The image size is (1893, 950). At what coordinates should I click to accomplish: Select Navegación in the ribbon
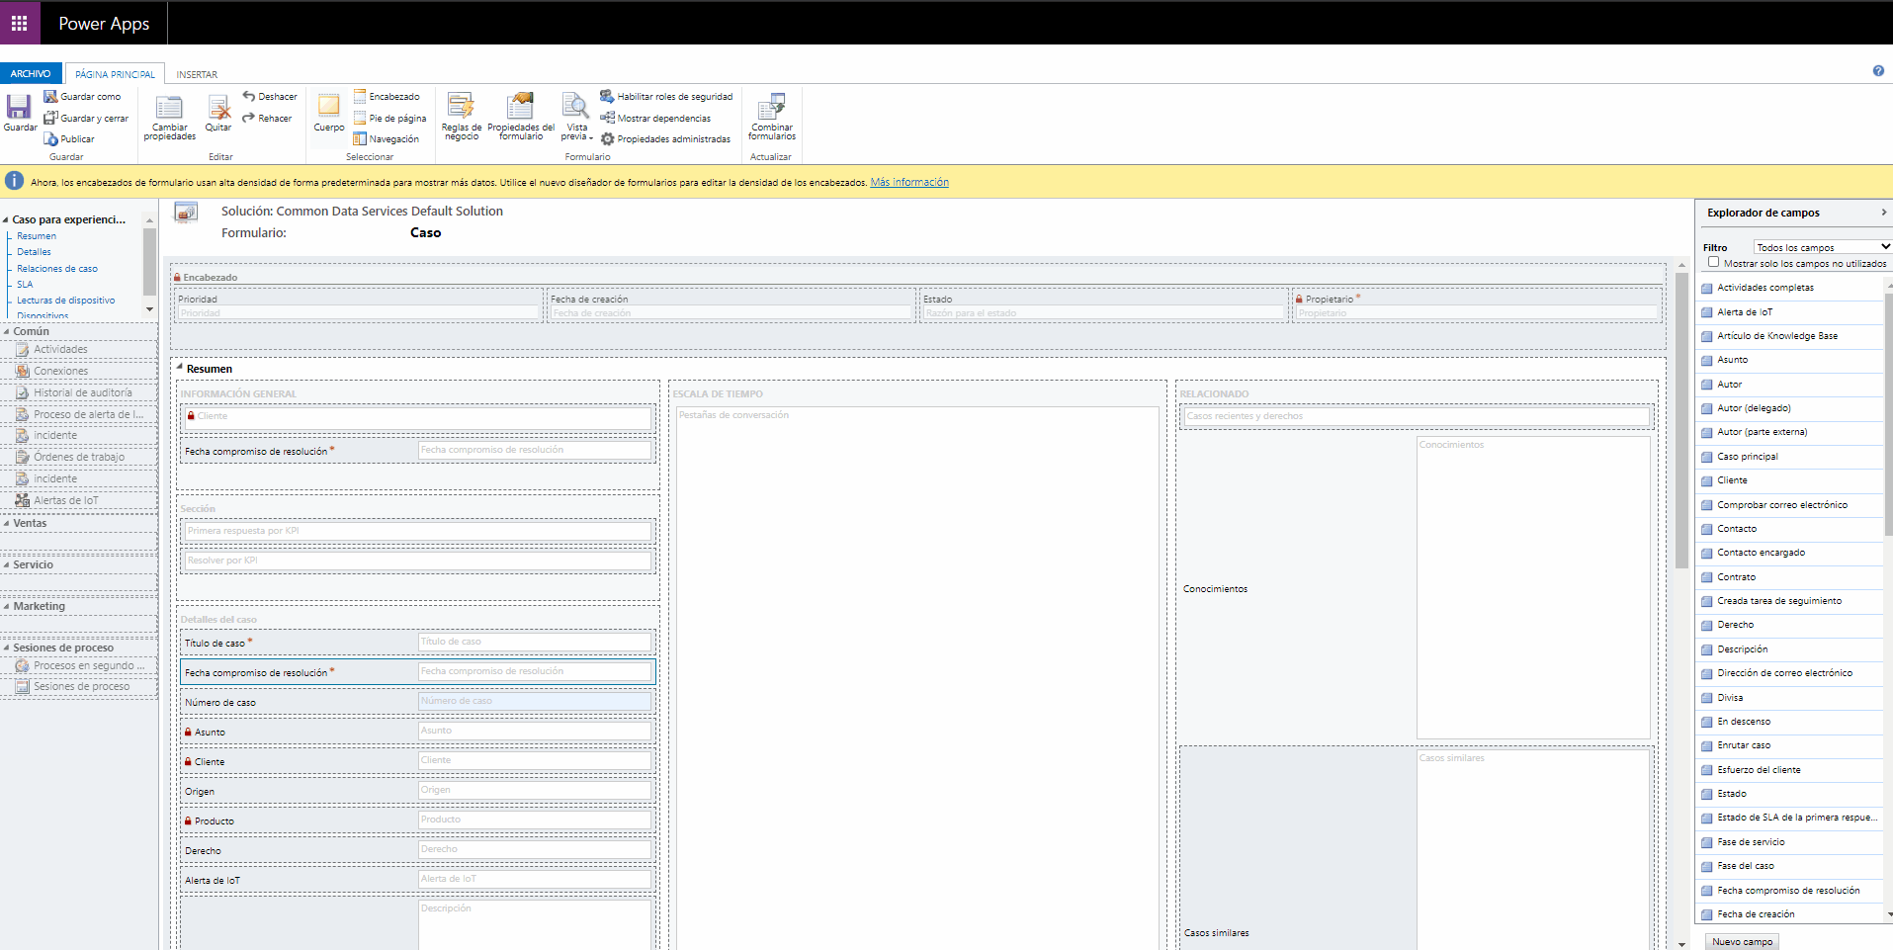coord(386,139)
